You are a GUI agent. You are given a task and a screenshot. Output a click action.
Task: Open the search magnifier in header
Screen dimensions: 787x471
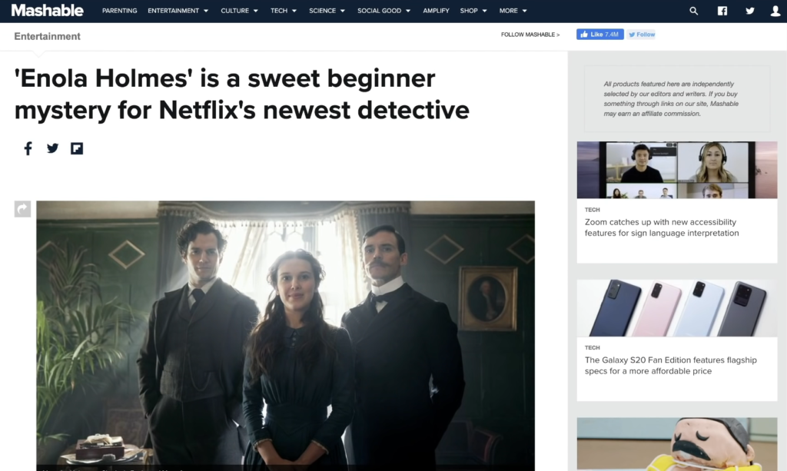(694, 11)
